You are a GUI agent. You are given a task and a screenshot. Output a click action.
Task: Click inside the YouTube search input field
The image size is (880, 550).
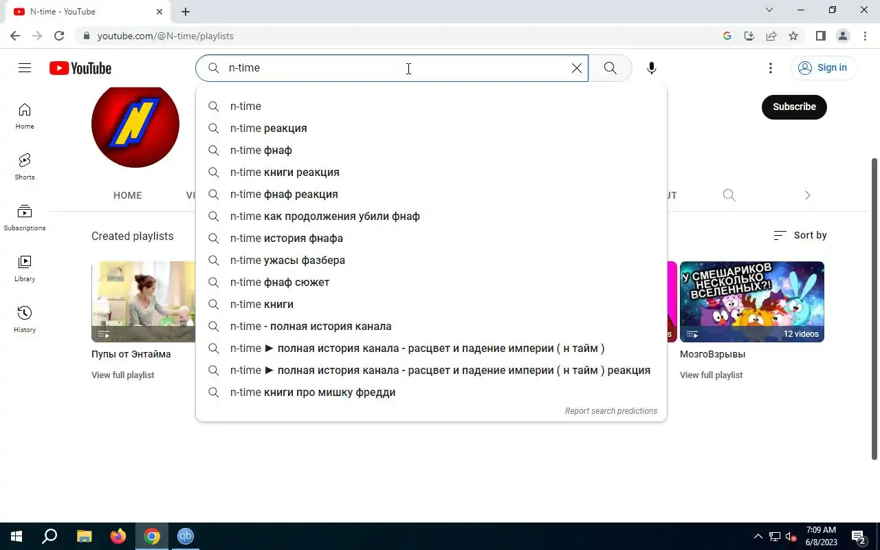[392, 68]
